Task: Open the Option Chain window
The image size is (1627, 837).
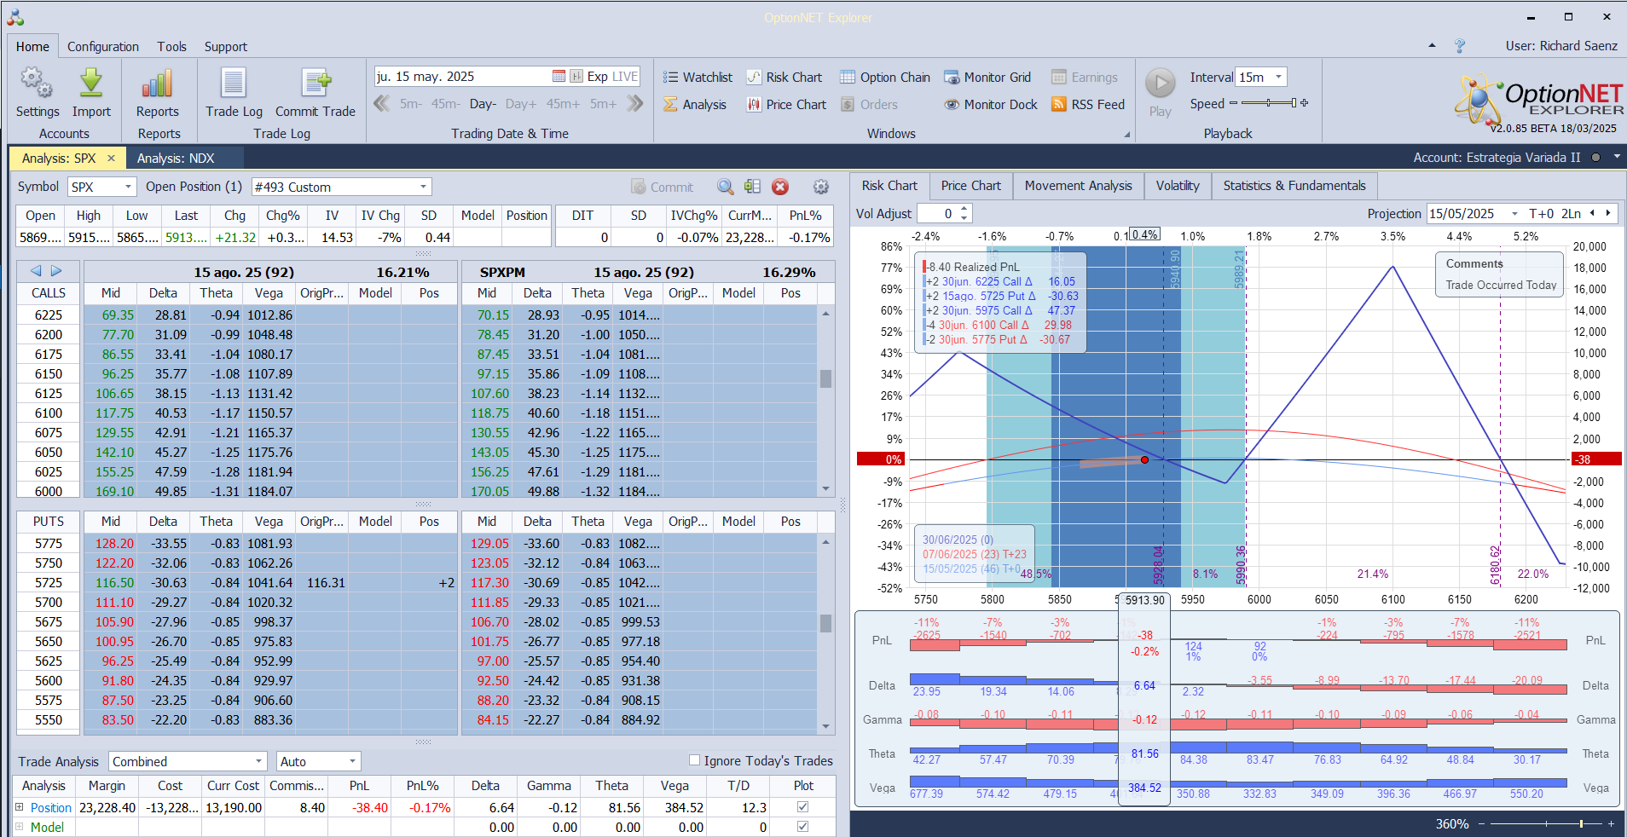Action: click(x=885, y=77)
